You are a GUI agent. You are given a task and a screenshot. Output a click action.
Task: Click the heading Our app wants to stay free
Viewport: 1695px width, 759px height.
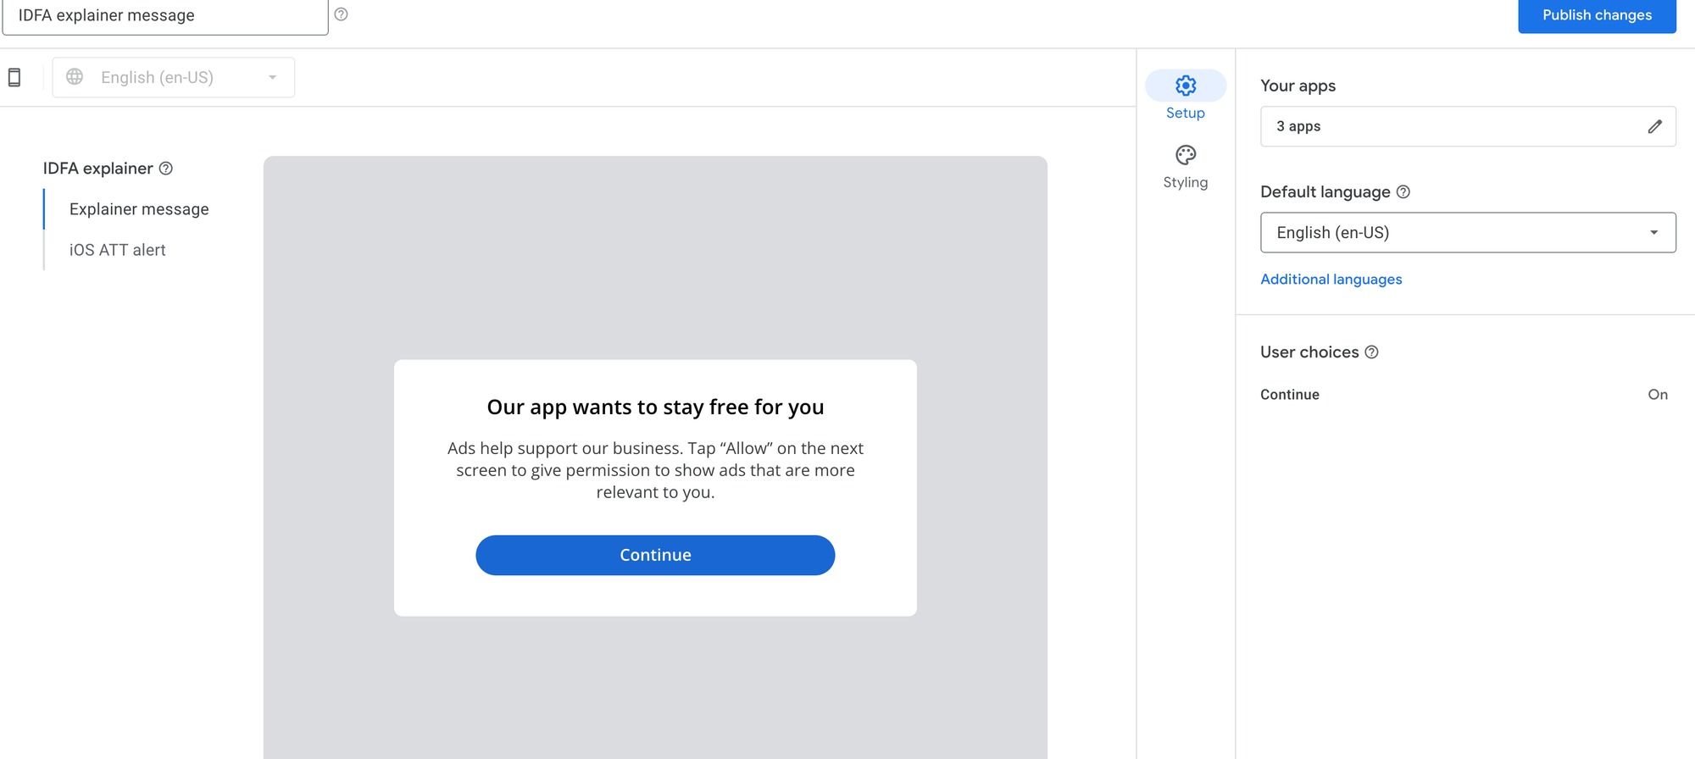(655, 407)
